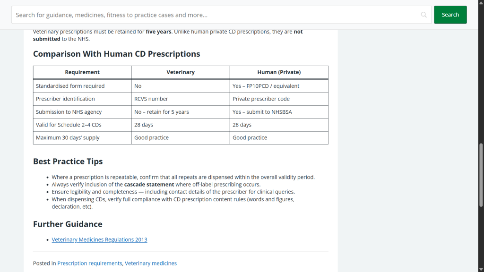Focus the guidance search input field
This screenshot has width=484, height=272.
coord(215,15)
